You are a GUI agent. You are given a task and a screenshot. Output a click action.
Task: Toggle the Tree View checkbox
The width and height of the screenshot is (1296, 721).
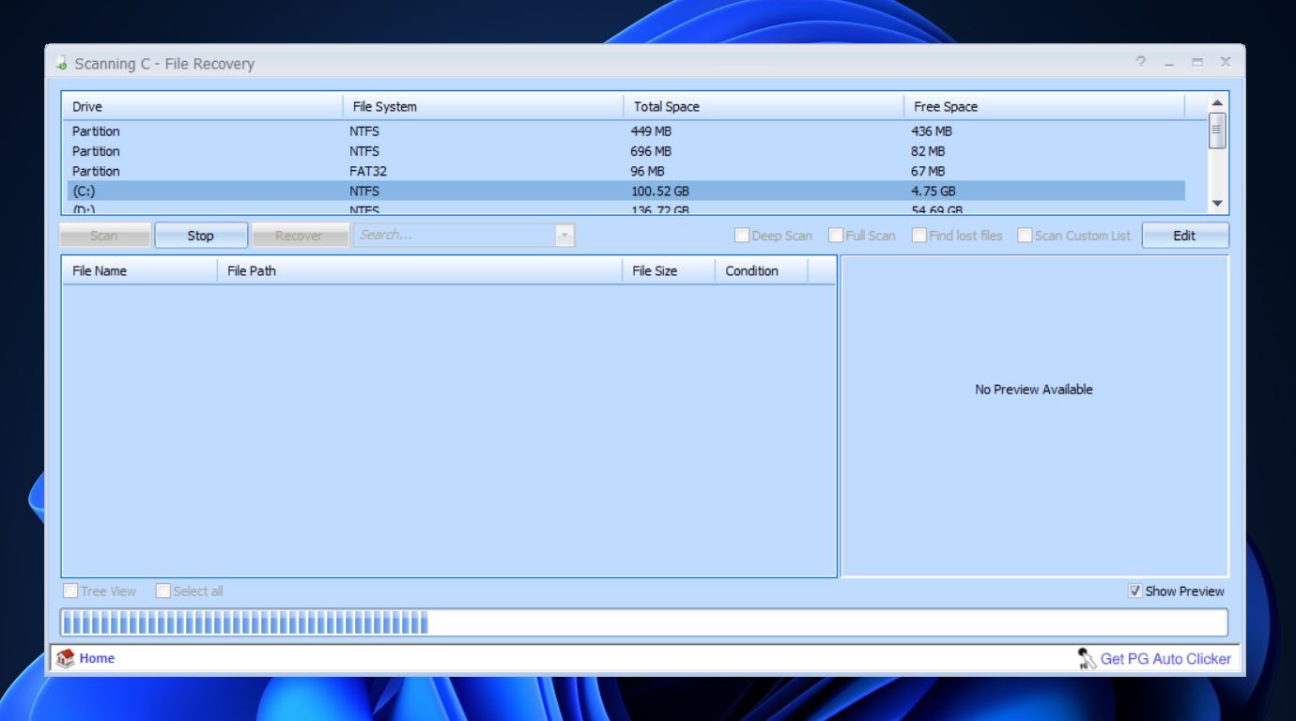click(70, 591)
